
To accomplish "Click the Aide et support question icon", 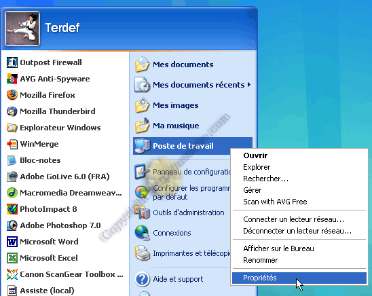I will point(142,279).
